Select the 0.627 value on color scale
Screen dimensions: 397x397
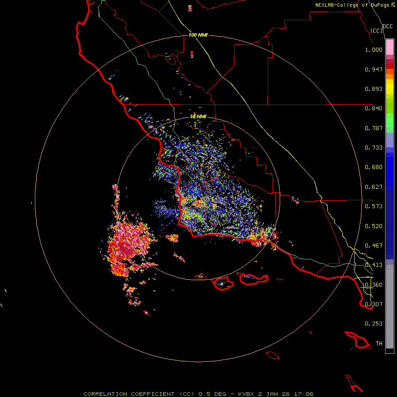click(x=374, y=187)
